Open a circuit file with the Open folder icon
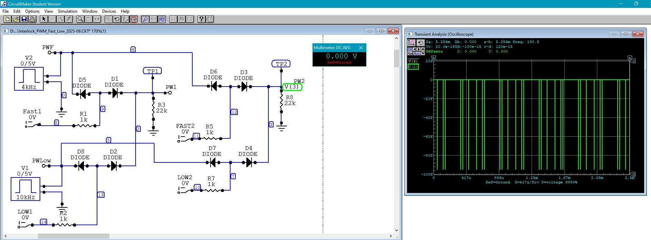The width and height of the screenshot is (651, 240). [16, 19]
